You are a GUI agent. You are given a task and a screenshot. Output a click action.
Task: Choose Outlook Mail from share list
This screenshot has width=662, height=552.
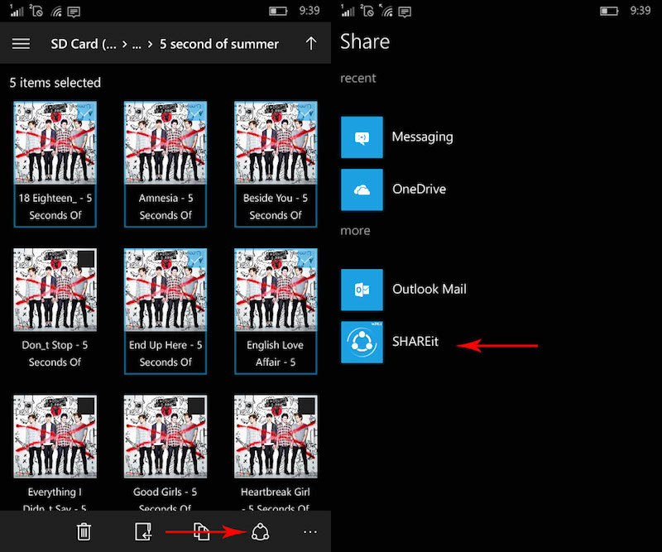[429, 290]
